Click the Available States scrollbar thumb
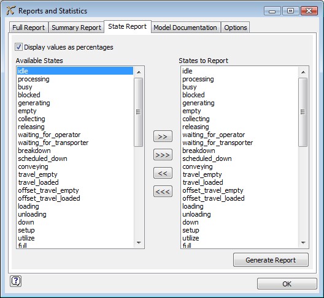324x298 pixels. 139,112
